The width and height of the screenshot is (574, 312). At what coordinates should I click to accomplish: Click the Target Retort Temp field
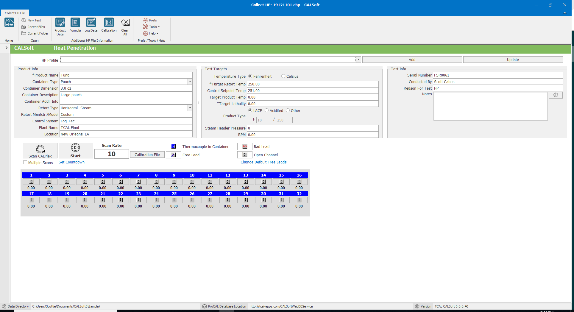tap(313, 84)
